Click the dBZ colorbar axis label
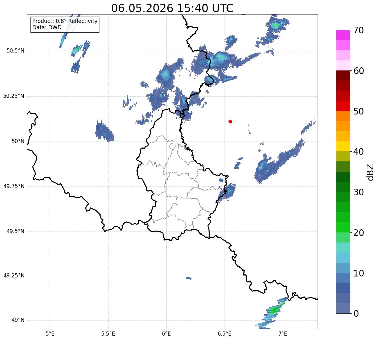378x340 pixels. tap(370, 172)
